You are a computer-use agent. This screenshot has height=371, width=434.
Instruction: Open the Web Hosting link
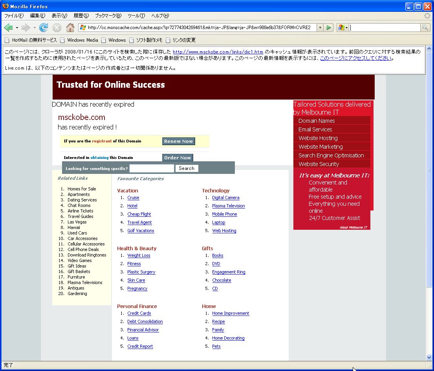(x=224, y=231)
